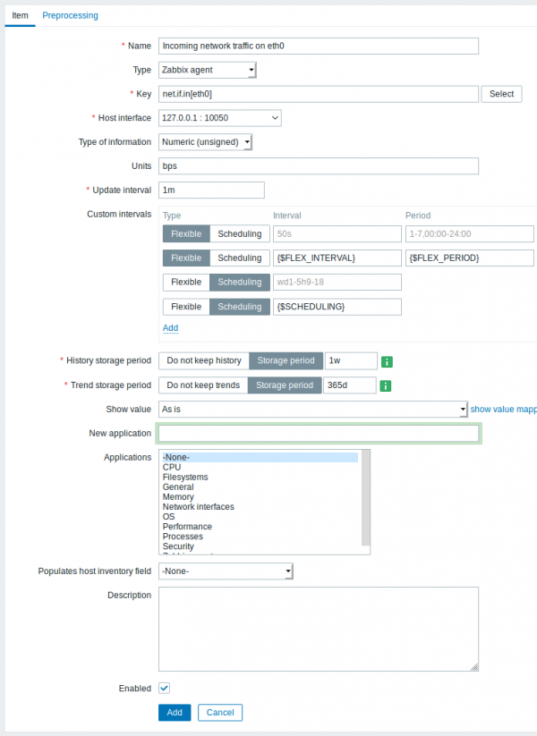Screen dimensions: 537x736
Task: Open the Item tab
Action: [20, 15]
